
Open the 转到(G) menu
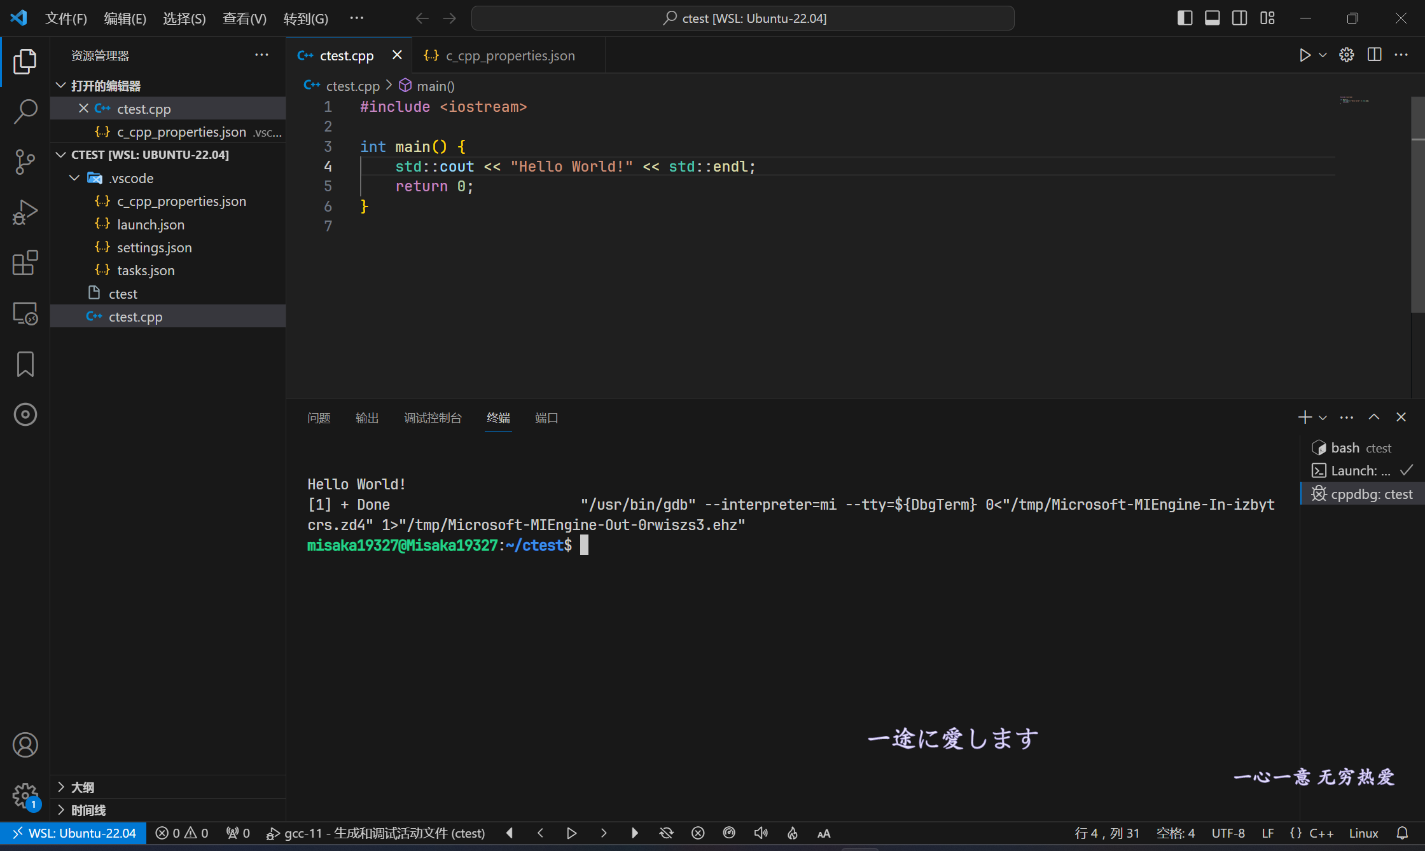coord(305,18)
